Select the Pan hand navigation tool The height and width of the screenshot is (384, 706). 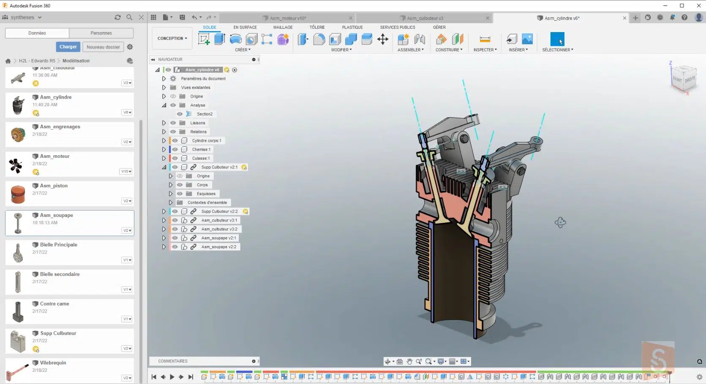click(409, 361)
